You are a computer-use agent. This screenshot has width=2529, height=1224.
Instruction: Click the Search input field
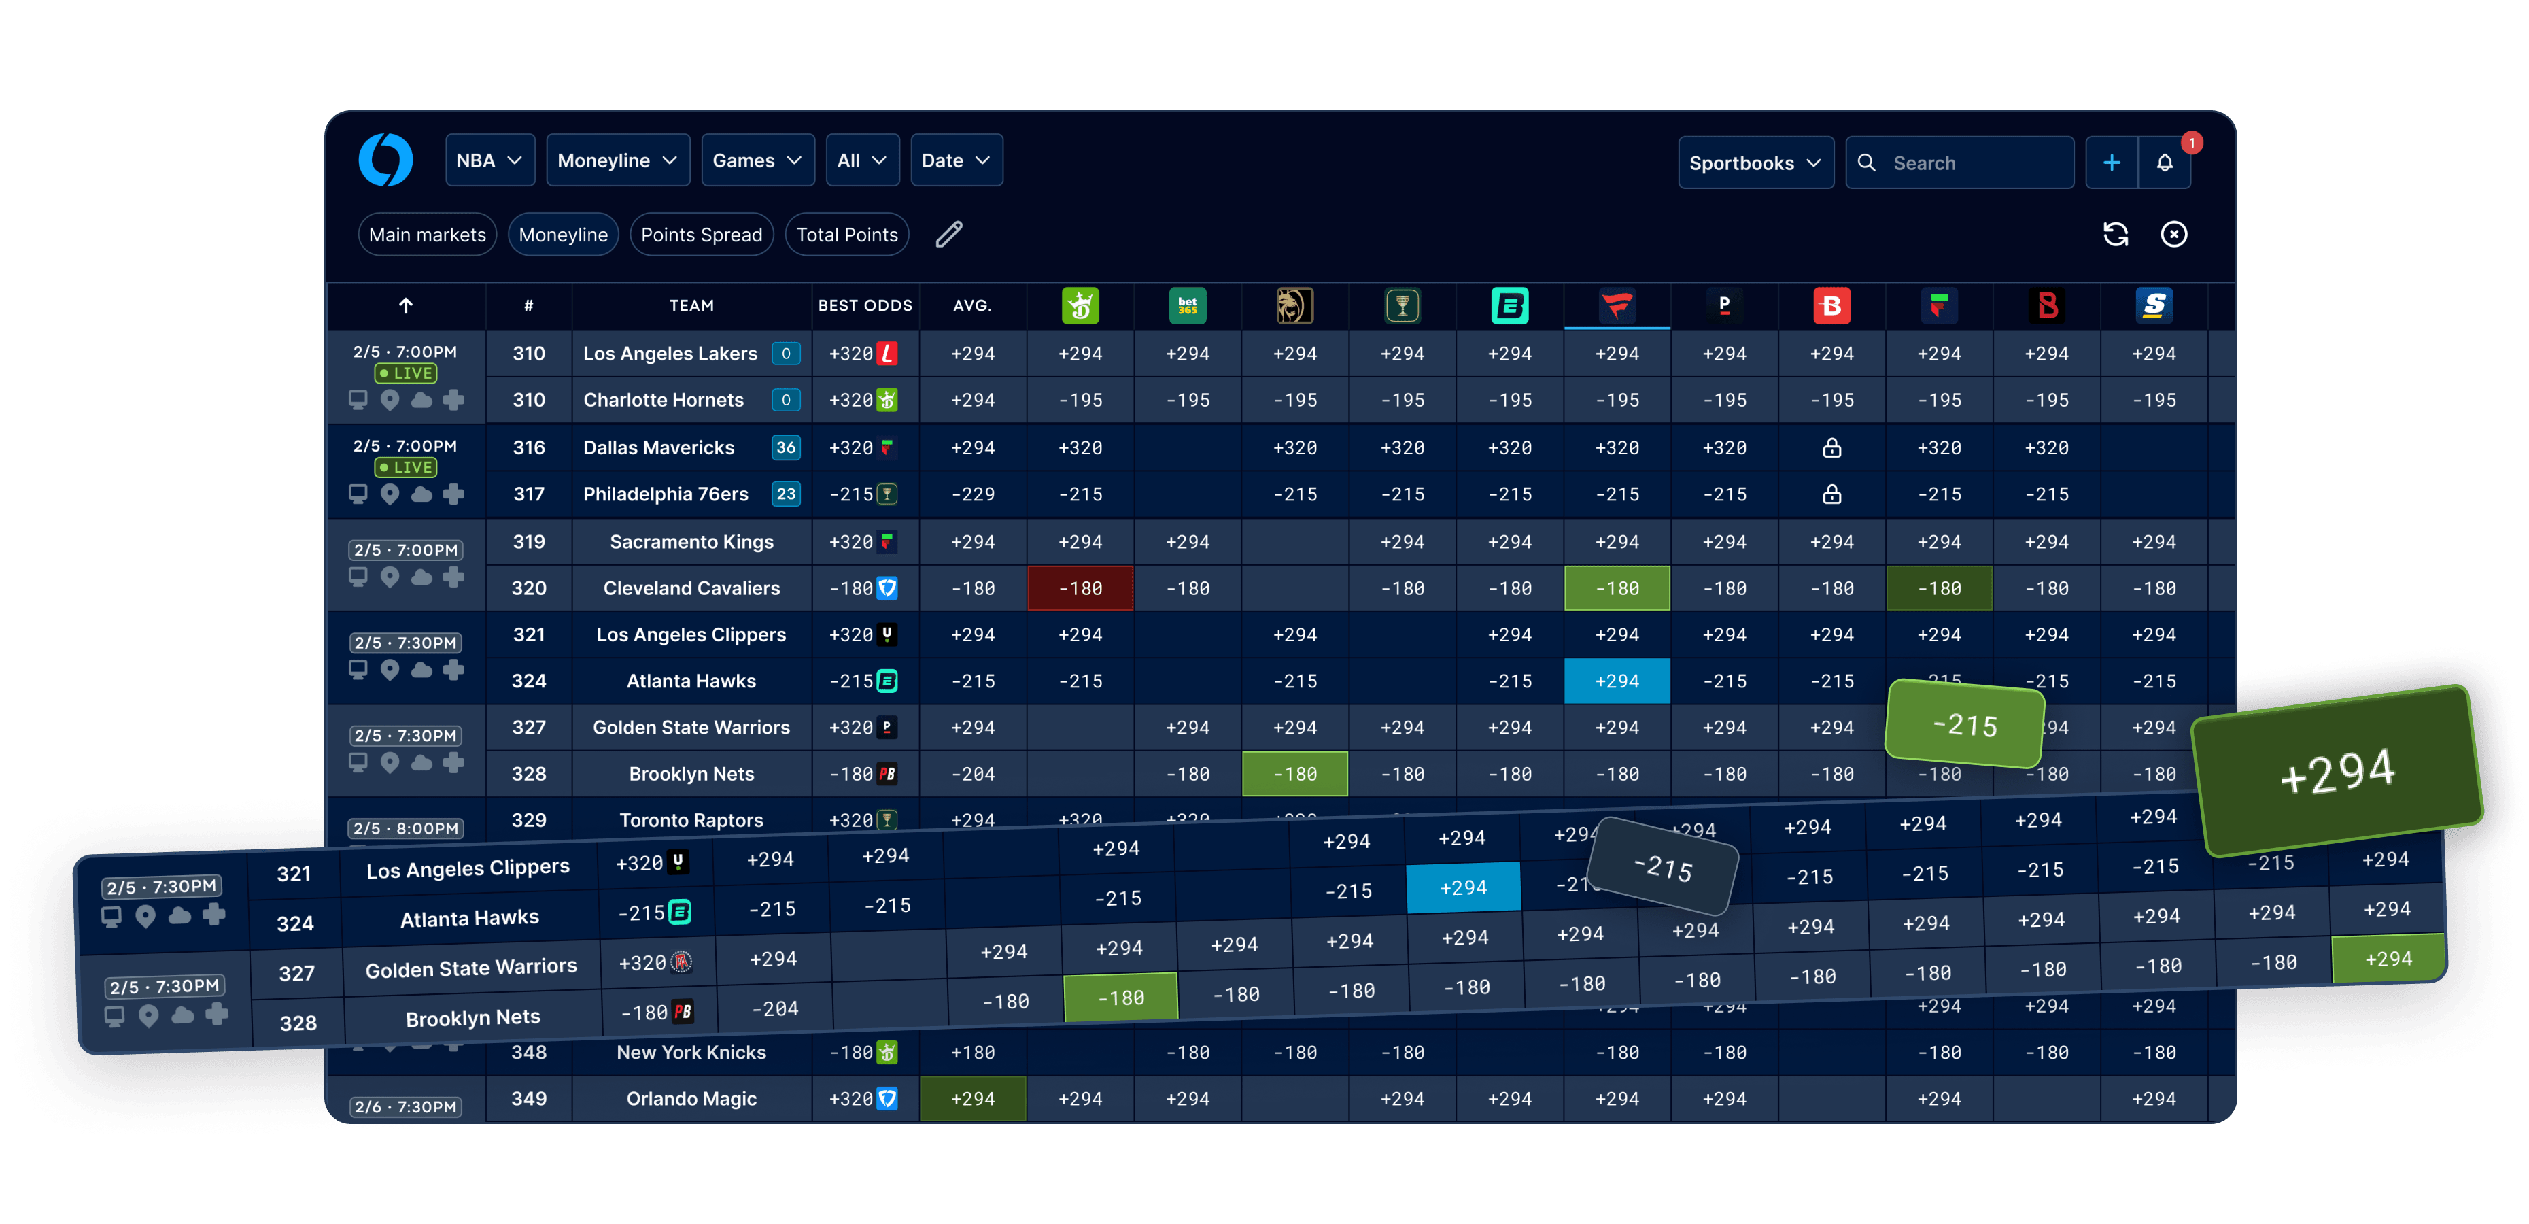(1959, 163)
